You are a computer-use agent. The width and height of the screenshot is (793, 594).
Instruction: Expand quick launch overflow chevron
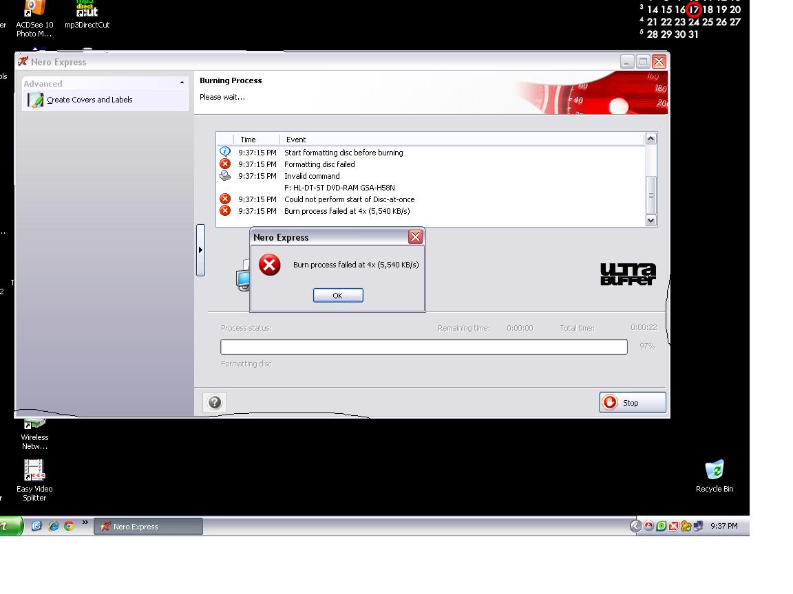pyautogui.click(x=85, y=522)
